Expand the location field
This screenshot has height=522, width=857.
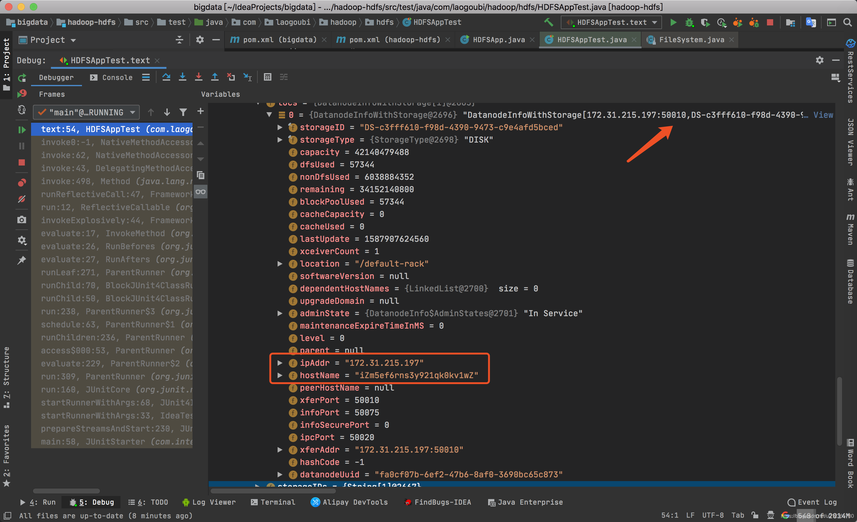point(280,263)
